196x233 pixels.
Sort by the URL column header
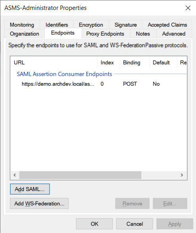[54, 63]
